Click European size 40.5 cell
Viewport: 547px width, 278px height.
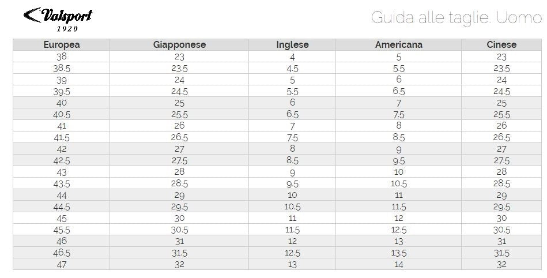(x=62, y=114)
